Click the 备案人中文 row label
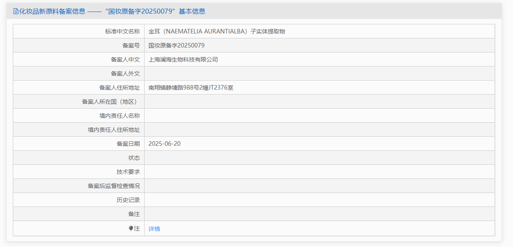This screenshot has width=513, height=247. pos(125,59)
